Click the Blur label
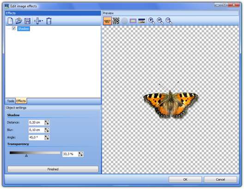 coord(10,130)
